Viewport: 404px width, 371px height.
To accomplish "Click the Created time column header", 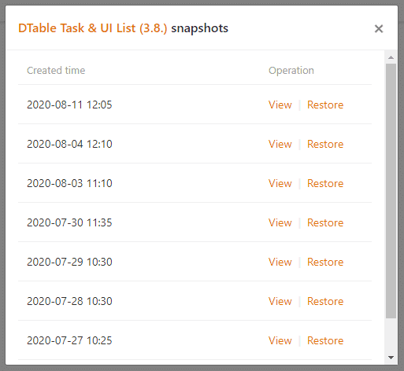I will tap(56, 70).
